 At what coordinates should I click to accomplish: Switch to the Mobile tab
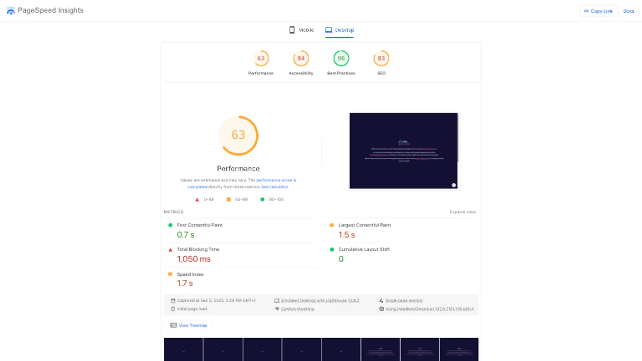click(x=301, y=30)
